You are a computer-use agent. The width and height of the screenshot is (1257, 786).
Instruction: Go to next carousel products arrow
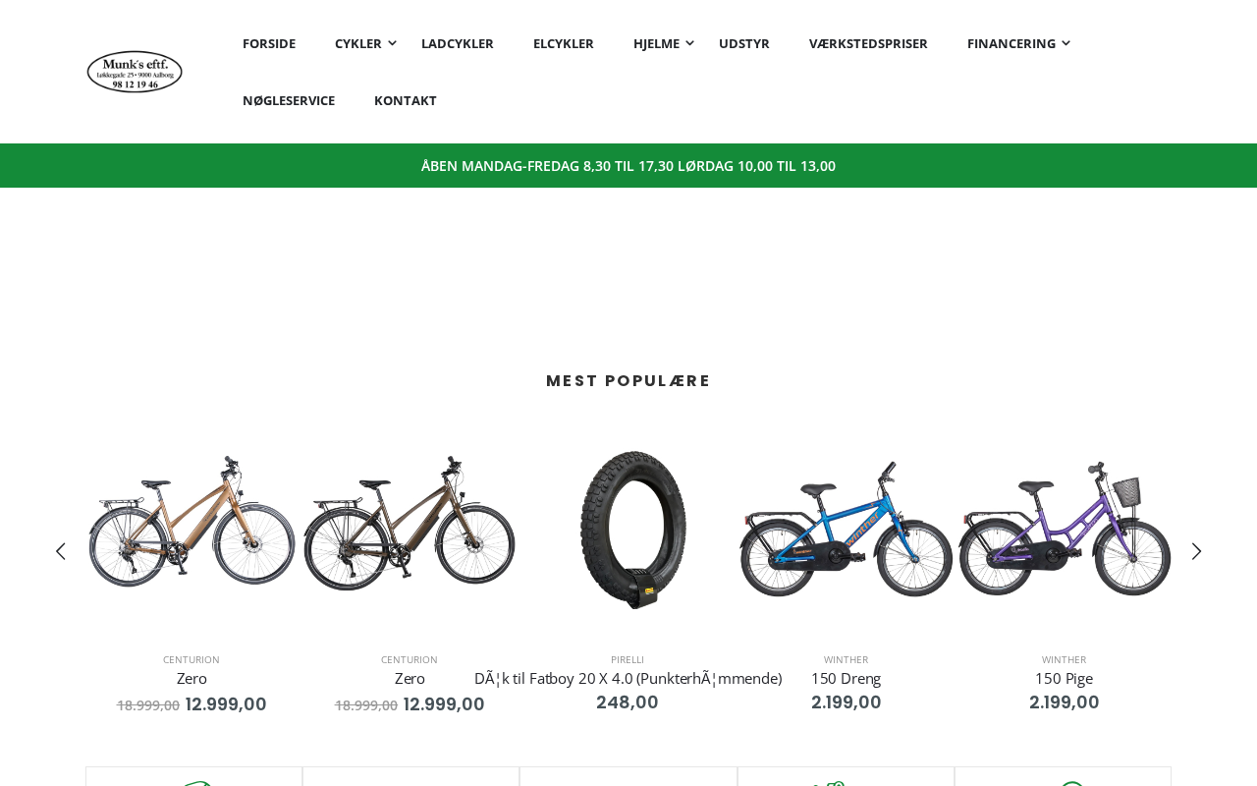click(1196, 551)
